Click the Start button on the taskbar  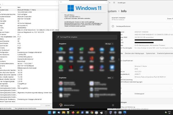pos(49,112)
